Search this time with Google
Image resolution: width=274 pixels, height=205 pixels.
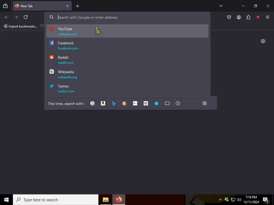(92, 103)
